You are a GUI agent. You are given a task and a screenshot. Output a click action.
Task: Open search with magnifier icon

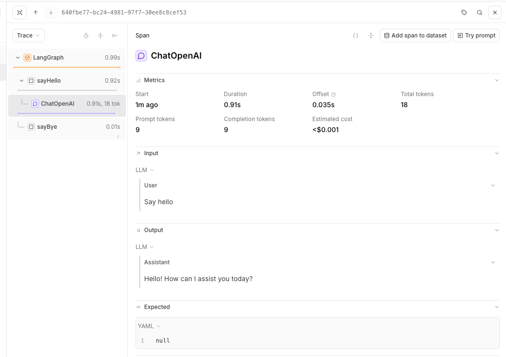tap(480, 12)
